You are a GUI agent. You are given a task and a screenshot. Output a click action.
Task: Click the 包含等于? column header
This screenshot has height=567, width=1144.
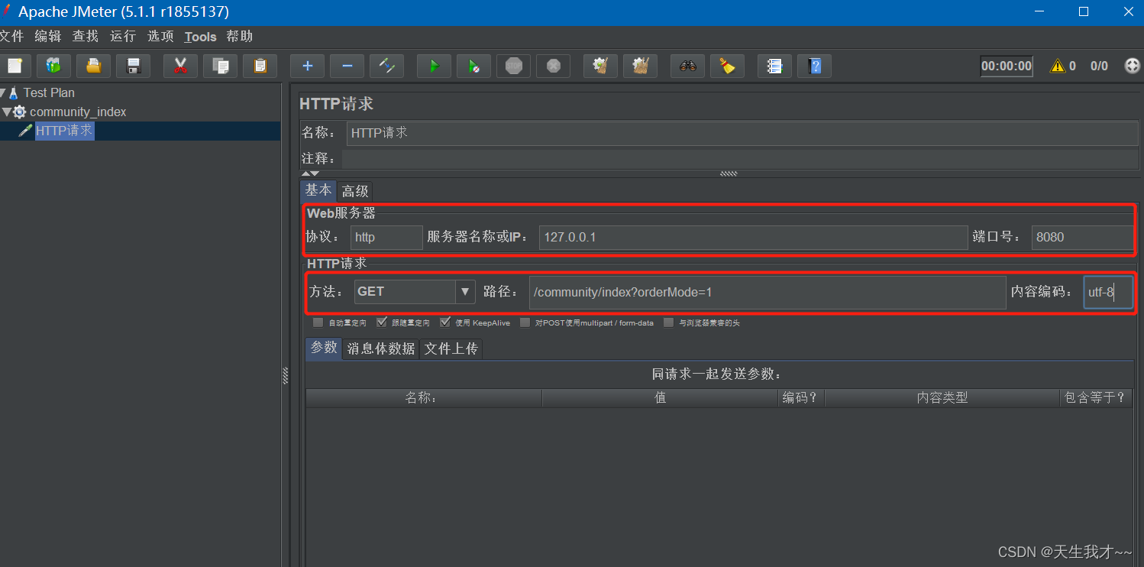point(1095,397)
